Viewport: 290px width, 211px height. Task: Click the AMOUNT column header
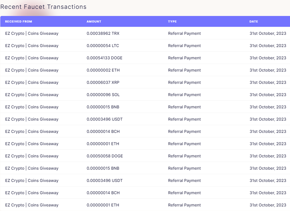(94, 21)
